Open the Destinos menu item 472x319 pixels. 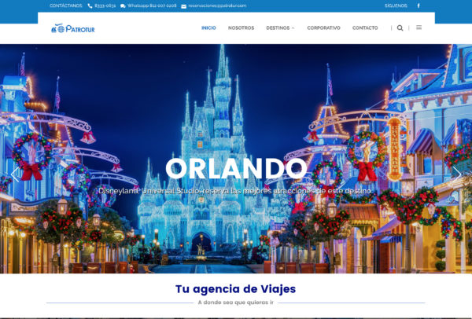278,28
